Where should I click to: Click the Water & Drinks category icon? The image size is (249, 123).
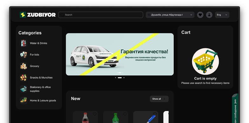pos(24,43)
